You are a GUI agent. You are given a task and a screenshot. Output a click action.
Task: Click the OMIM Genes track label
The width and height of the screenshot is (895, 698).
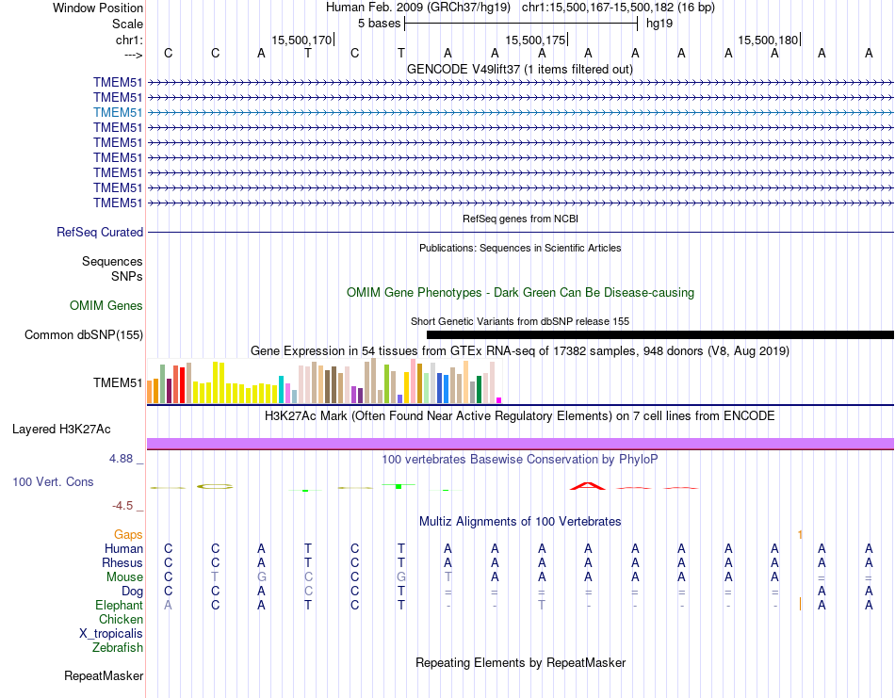[106, 305]
